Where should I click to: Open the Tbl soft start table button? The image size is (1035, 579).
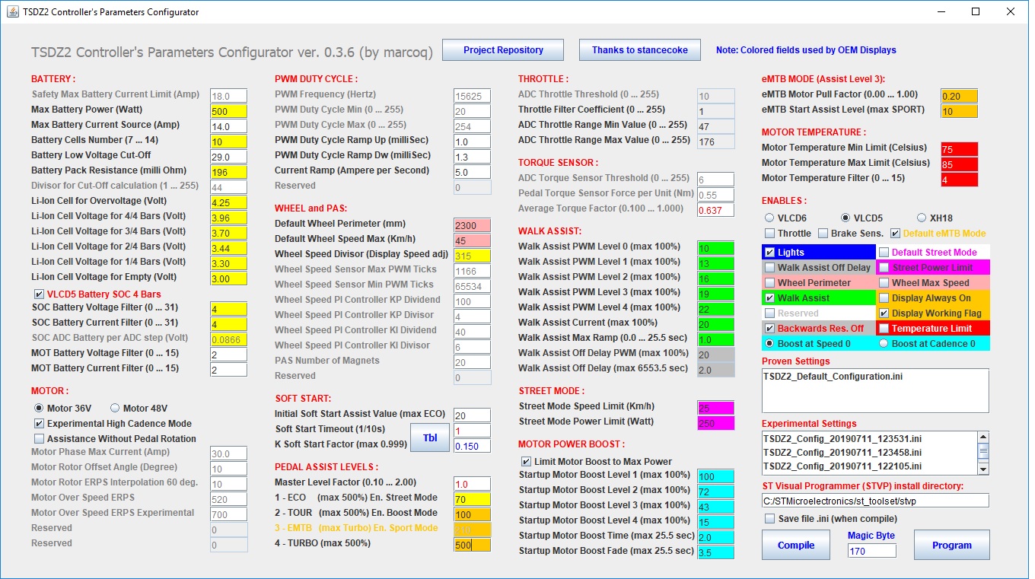[x=430, y=437]
